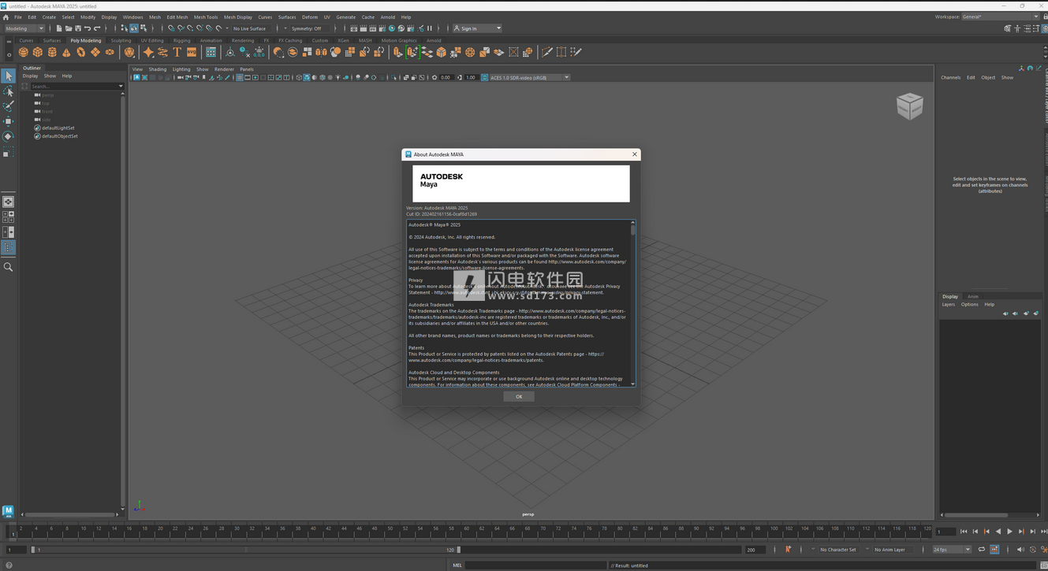The image size is (1048, 571).
Task: Open the Arnold menu in main menu bar
Action: point(388,17)
